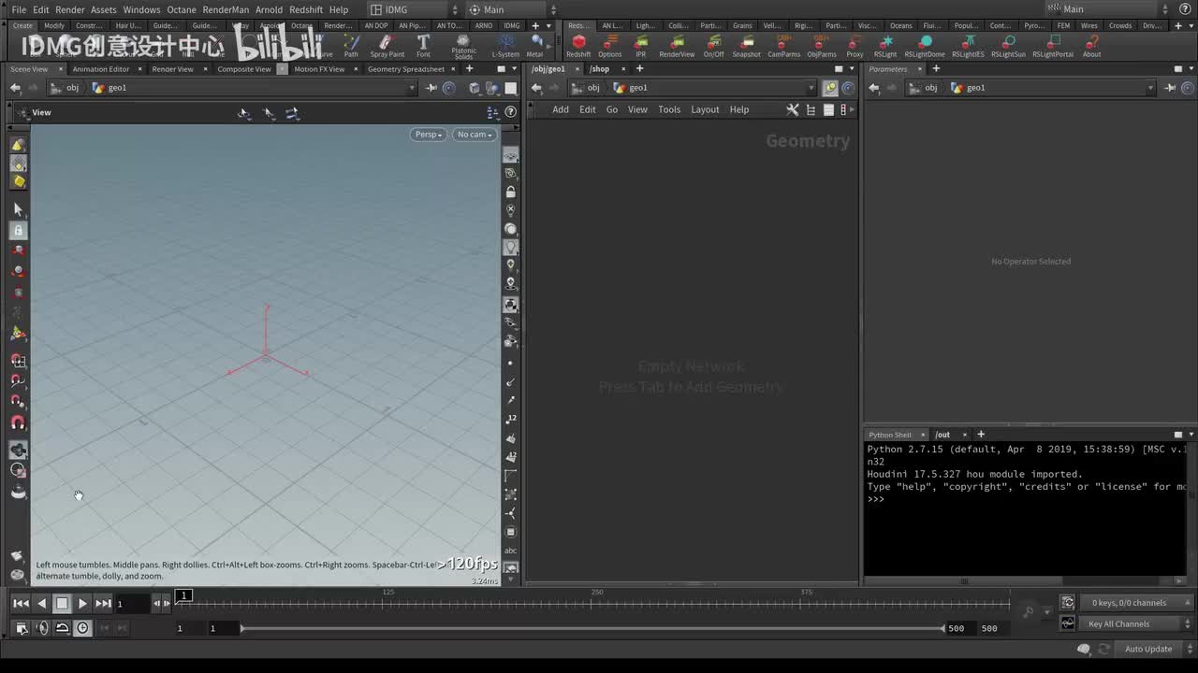1198x673 pixels.
Task: Toggle real-time playback clock button
Action: [x=82, y=628]
